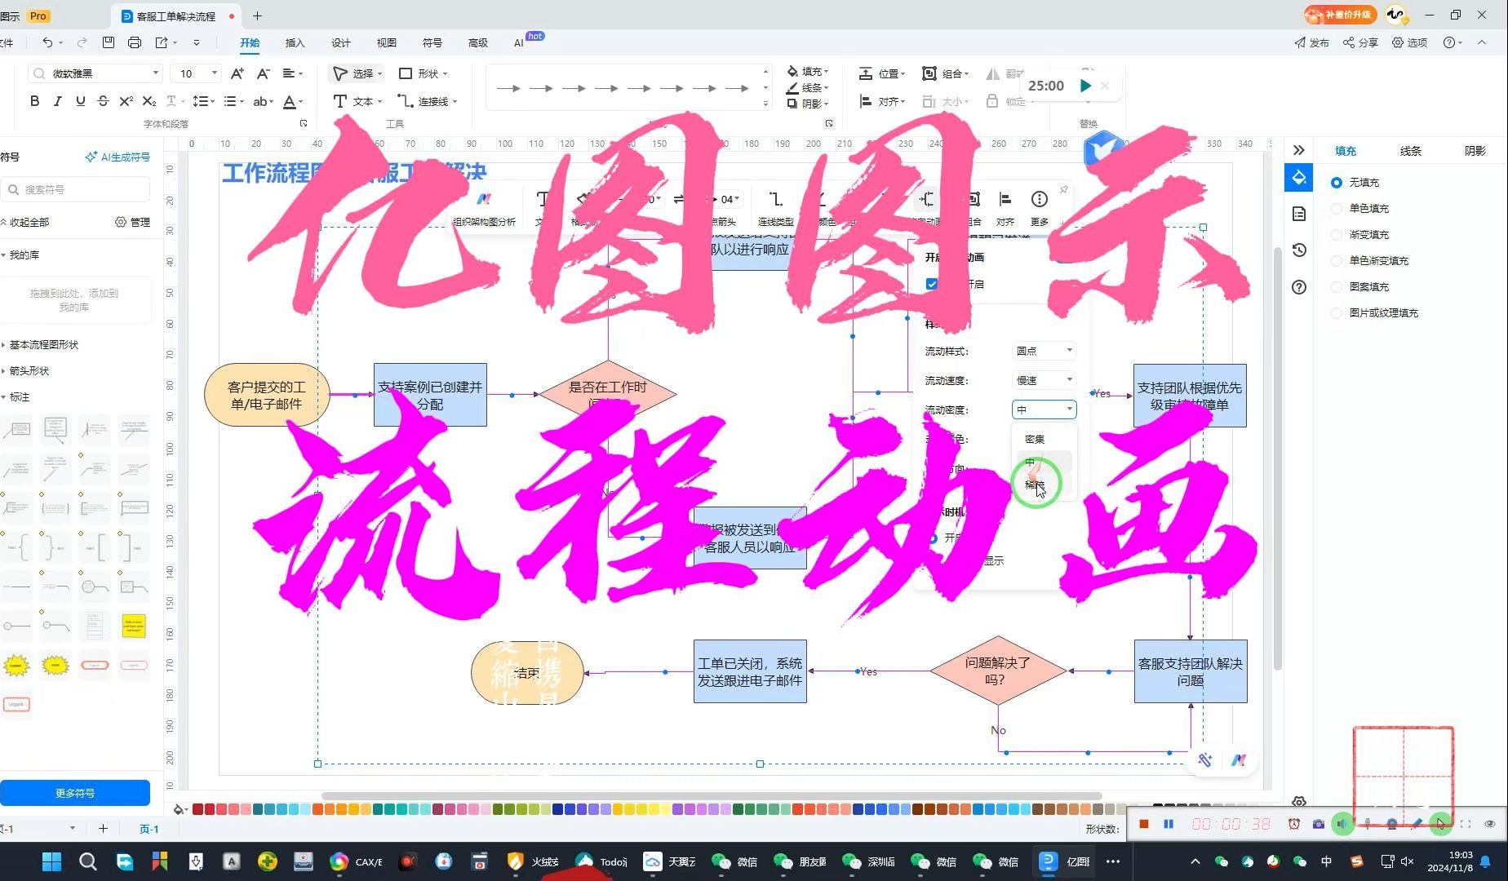Viewport: 1508px width, 881px height.
Task: Open the help question-mark side icon
Action: click(x=1299, y=287)
